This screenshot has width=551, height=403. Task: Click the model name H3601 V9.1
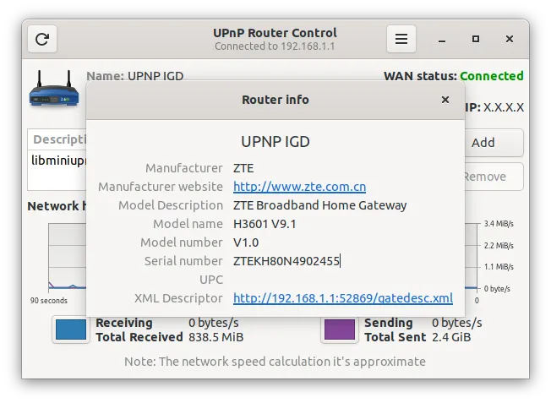pos(265,224)
